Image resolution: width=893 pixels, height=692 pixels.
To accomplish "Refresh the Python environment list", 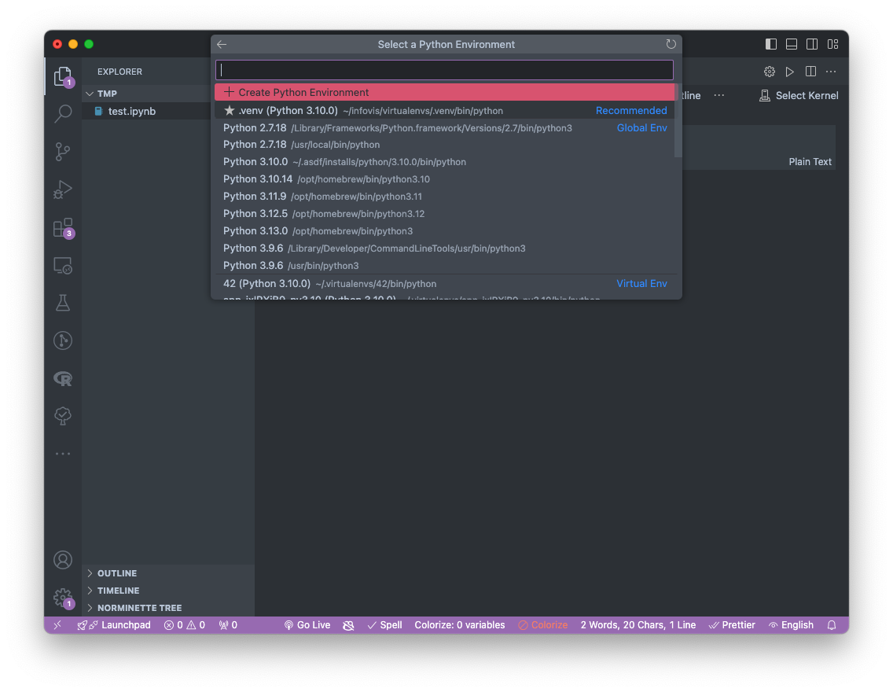I will pyautogui.click(x=671, y=44).
